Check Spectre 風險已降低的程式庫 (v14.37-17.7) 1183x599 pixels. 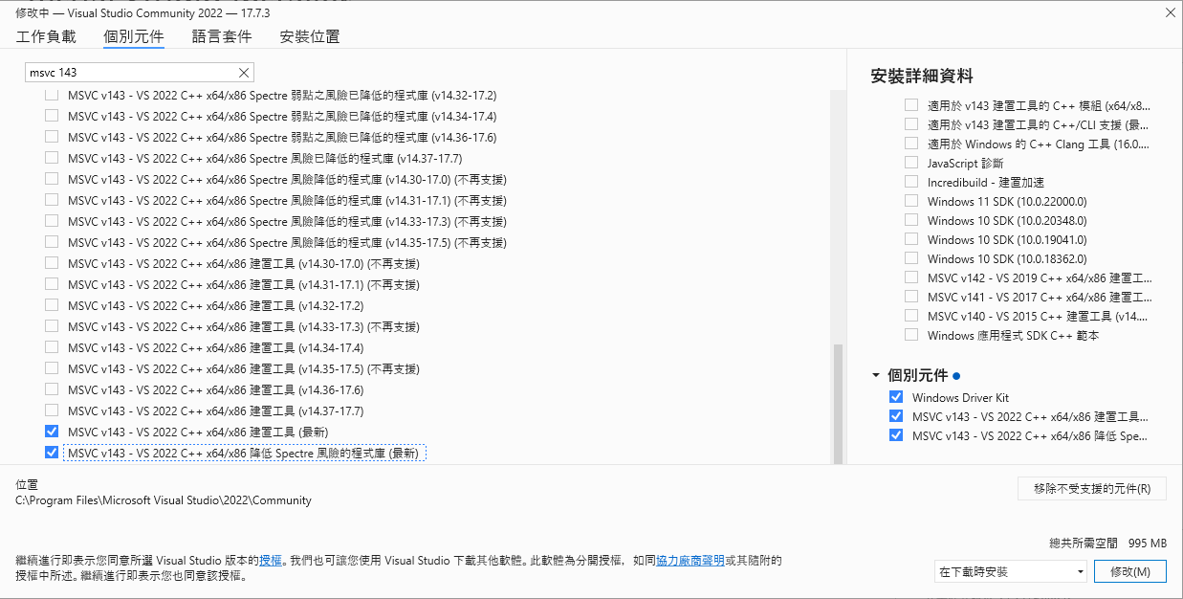(x=52, y=159)
